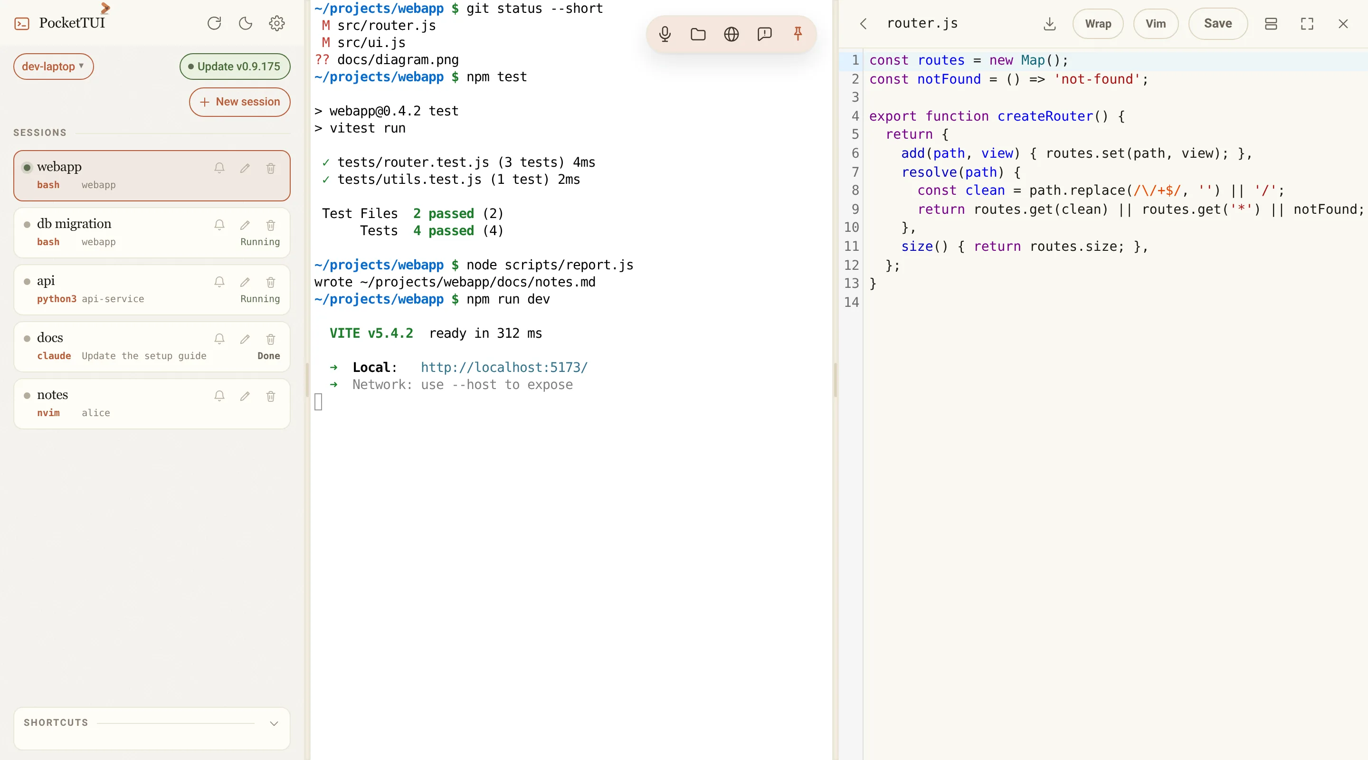Delete the webapp session
This screenshot has width=1368, height=760.
pyautogui.click(x=270, y=168)
